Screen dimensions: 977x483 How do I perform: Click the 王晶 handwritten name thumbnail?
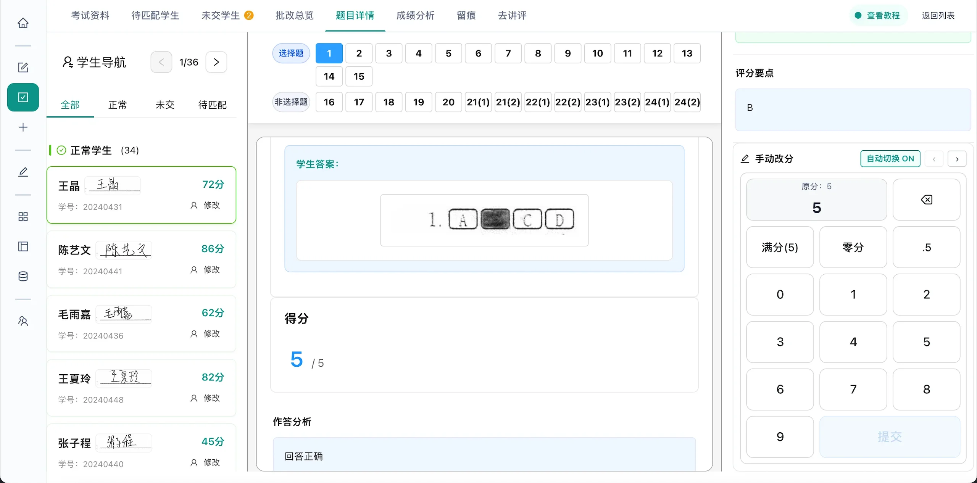(x=112, y=186)
